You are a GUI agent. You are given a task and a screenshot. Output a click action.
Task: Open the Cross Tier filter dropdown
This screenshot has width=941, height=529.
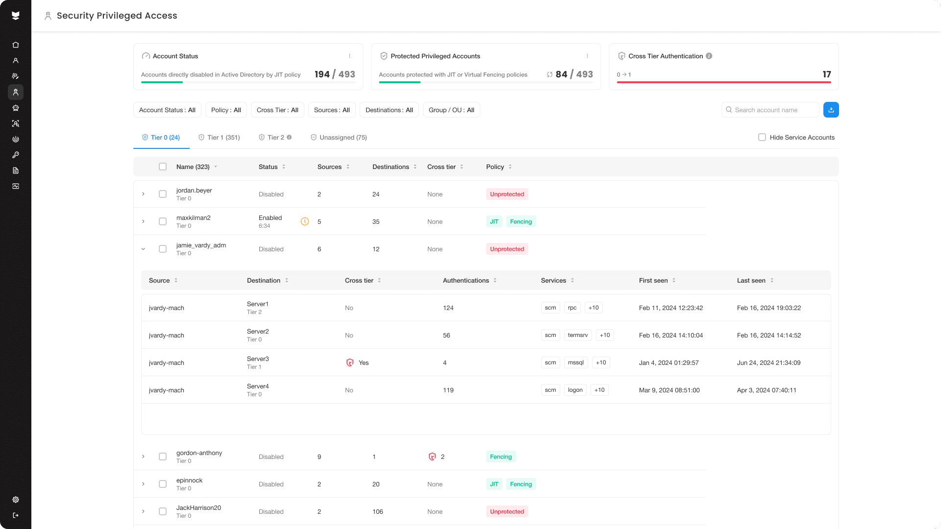tap(277, 110)
